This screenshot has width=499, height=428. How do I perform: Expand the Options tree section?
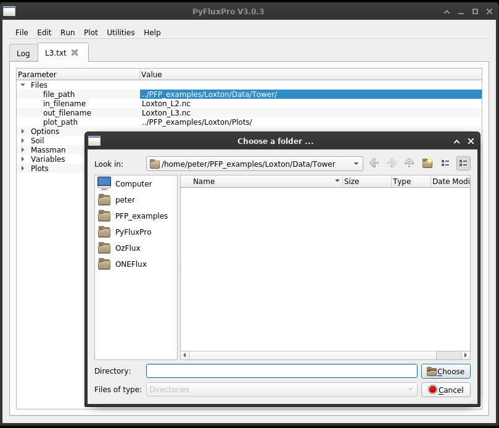coord(23,132)
